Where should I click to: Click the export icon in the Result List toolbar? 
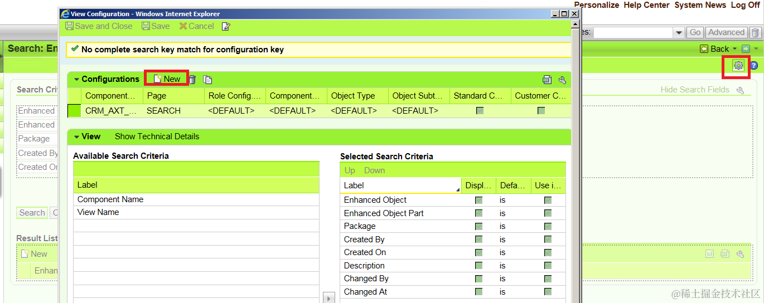tap(724, 254)
